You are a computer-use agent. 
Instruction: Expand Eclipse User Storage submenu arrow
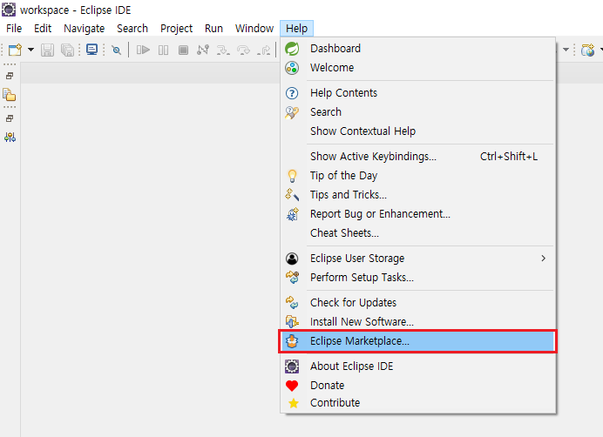[x=544, y=259]
